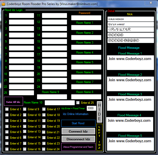158x155 pixels.
Task: Click the Enter All Idz button
Action: point(13,101)
